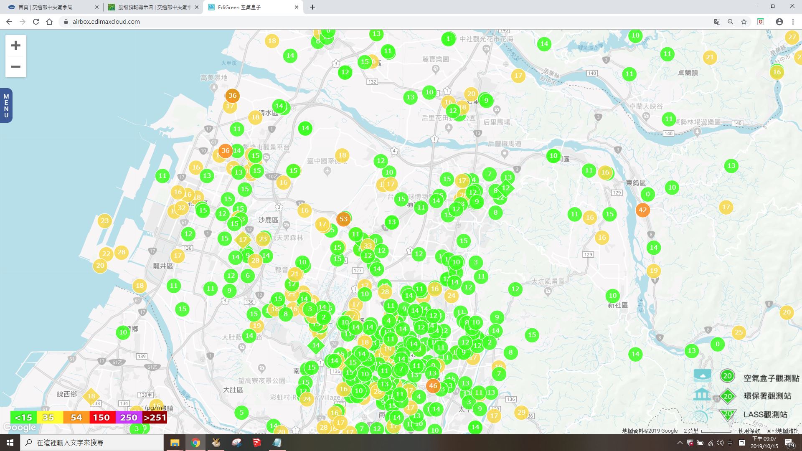Screen dimensions: 802x451
Task: Click the orange 54 legend swatch
Action: pyautogui.click(x=76, y=417)
